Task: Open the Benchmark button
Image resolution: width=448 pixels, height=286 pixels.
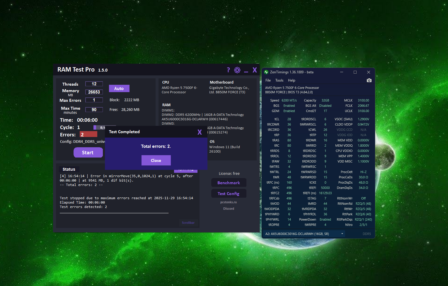Action: tap(229, 183)
